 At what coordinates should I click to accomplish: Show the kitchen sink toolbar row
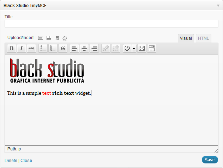152,48
